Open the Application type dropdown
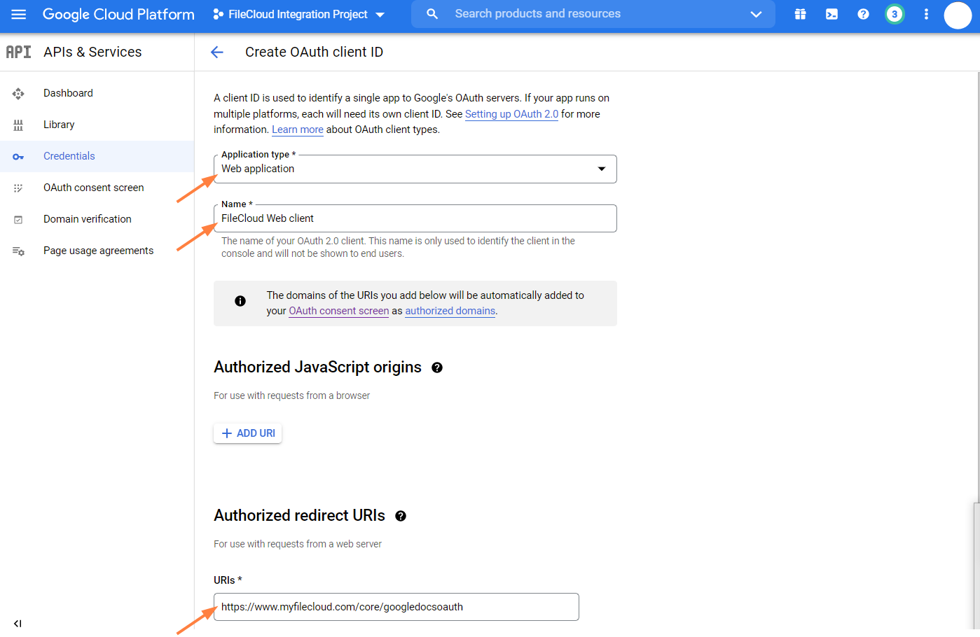 point(601,169)
